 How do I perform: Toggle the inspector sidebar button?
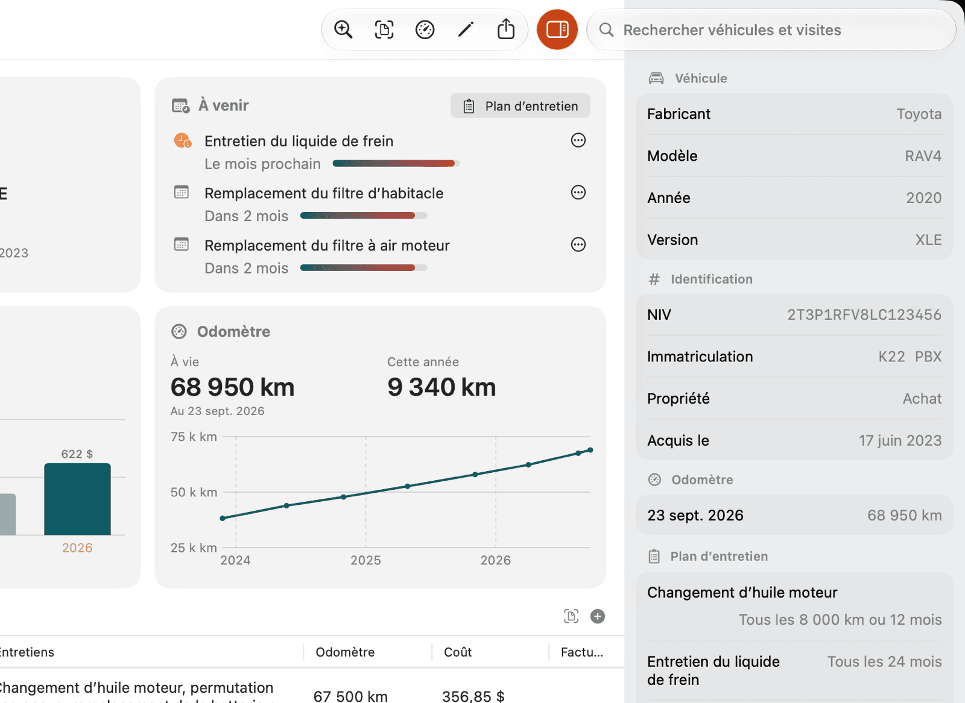(x=557, y=30)
